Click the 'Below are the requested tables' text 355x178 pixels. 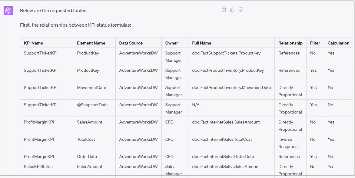coord(54,11)
